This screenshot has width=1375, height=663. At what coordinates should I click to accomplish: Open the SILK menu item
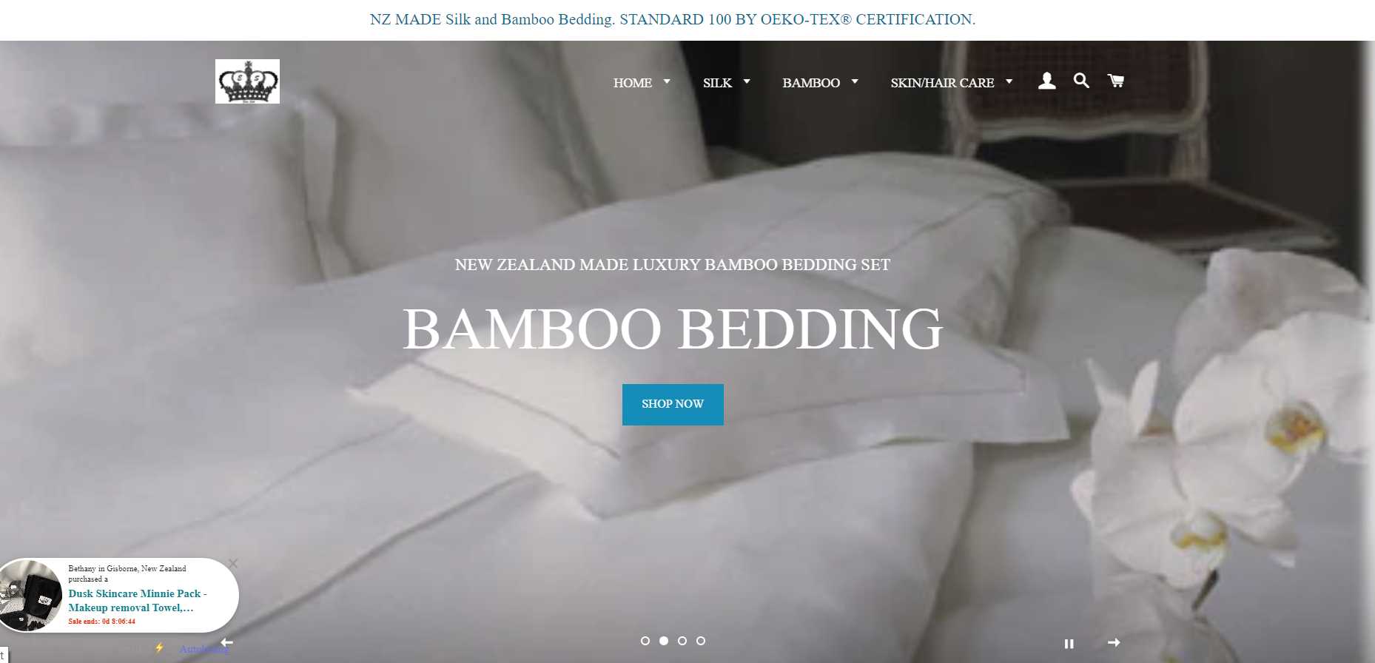[x=717, y=83]
